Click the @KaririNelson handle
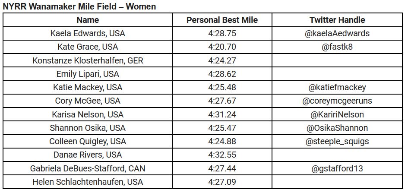 click(x=337, y=114)
